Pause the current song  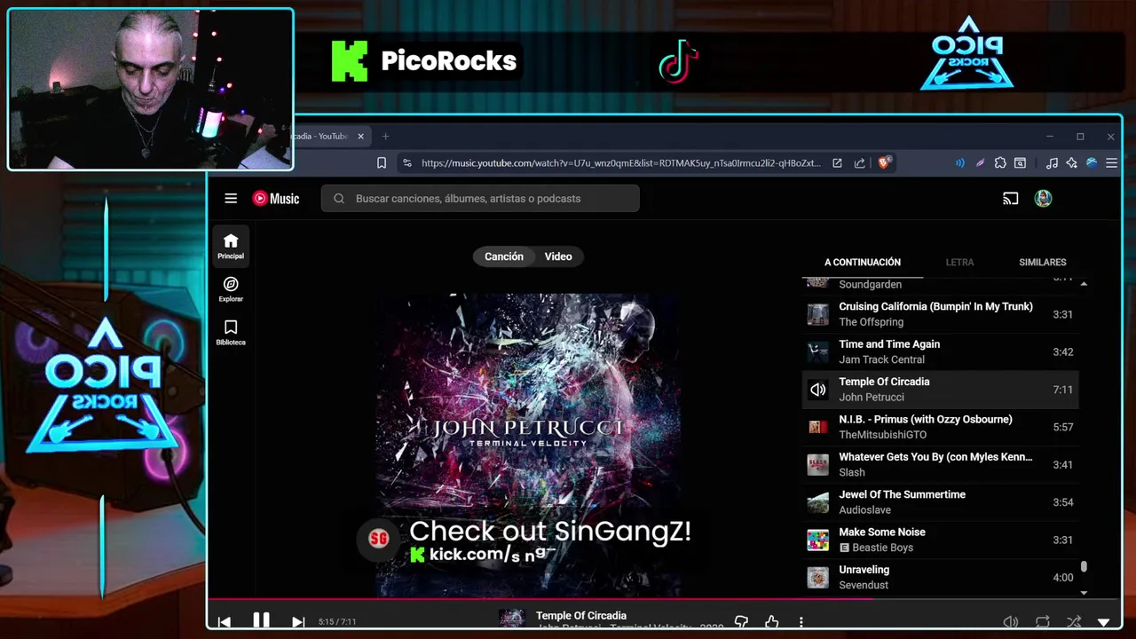(x=261, y=621)
